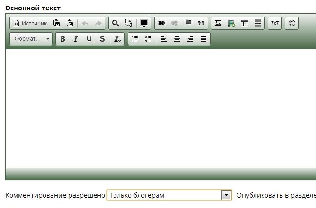316x208 pixels.
Task: Apply block quote formatting
Action: click(x=201, y=23)
